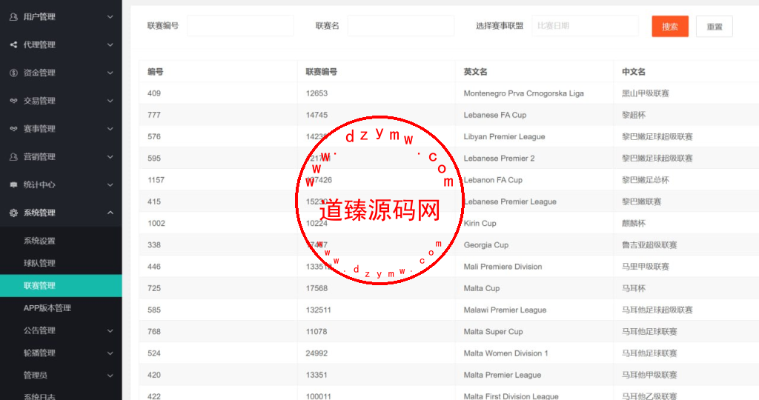The image size is (759, 400).
Task: Collapse the 系统管理 chevron
Action: tap(110, 213)
